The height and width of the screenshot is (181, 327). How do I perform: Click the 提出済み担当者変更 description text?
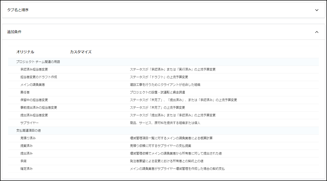point(173,115)
